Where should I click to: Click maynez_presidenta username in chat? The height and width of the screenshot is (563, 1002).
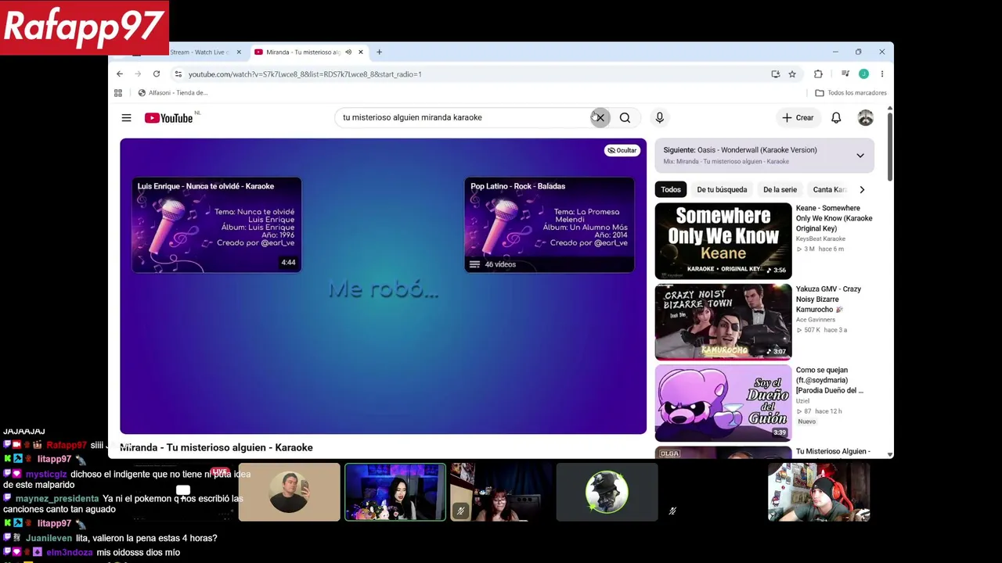coord(57,499)
